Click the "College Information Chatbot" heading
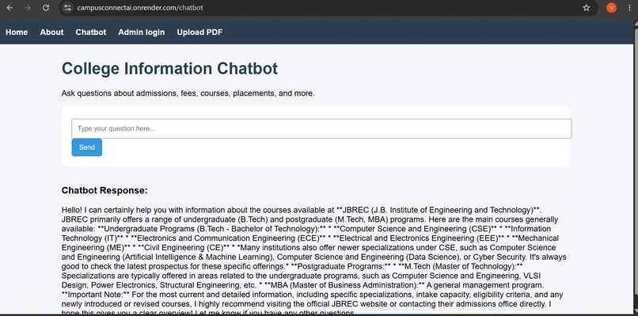638x316 pixels. point(169,68)
